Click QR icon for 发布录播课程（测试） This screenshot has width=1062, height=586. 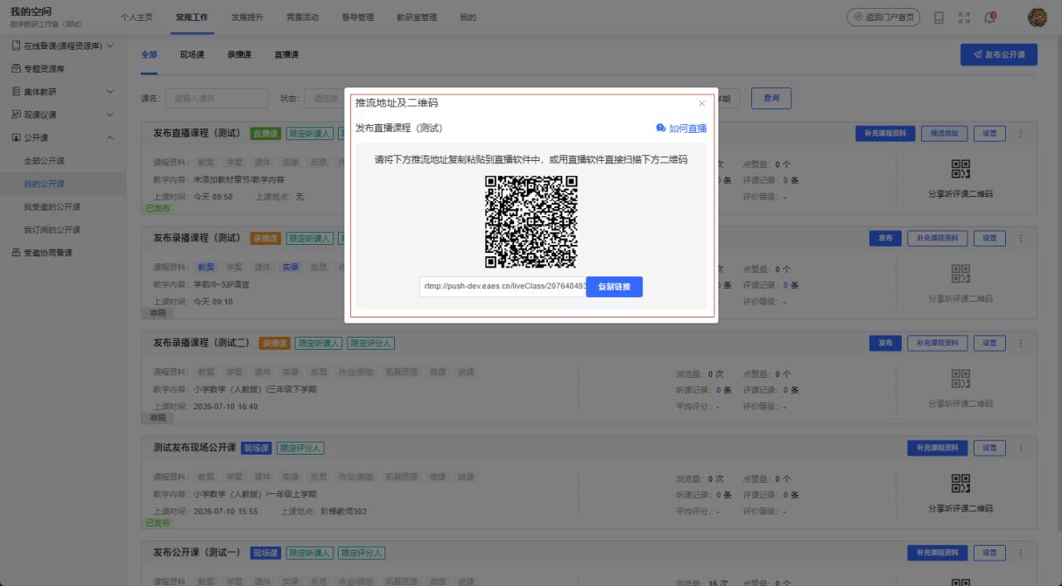tap(960, 274)
